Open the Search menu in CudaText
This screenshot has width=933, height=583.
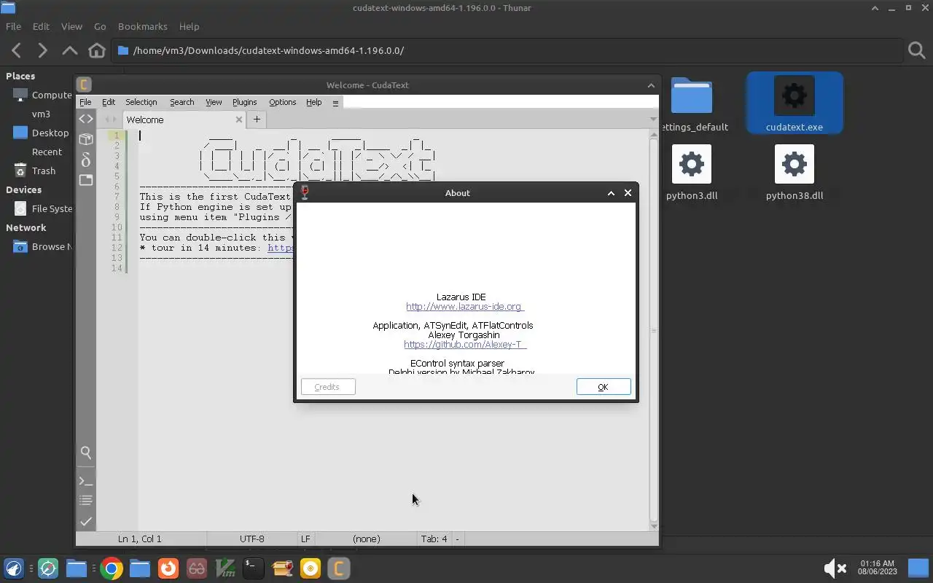[181, 102]
